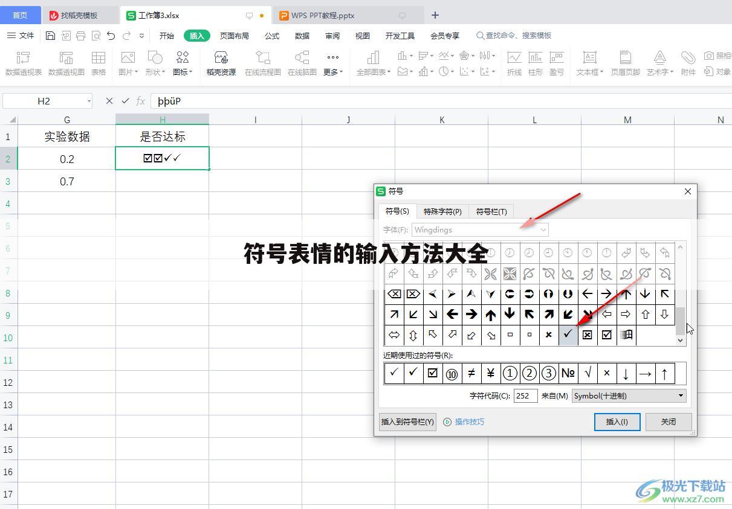Go to the 首页 home tab
732x509 pixels.
point(20,16)
